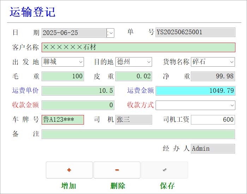Click the 车牌号 field 鲁A123***

tap(63, 120)
